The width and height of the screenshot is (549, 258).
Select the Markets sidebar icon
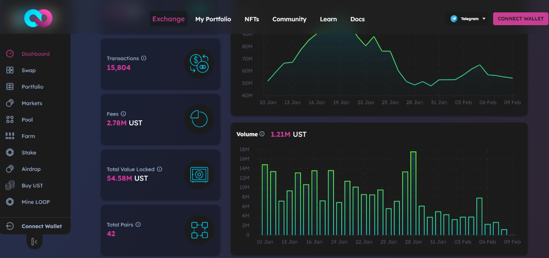coord(10,103)
